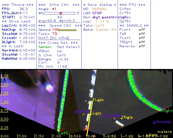This screenshot has width=173, height=138.
Task: Click the NormMd value 0.0E+00
Action: [x=27, y=50]
